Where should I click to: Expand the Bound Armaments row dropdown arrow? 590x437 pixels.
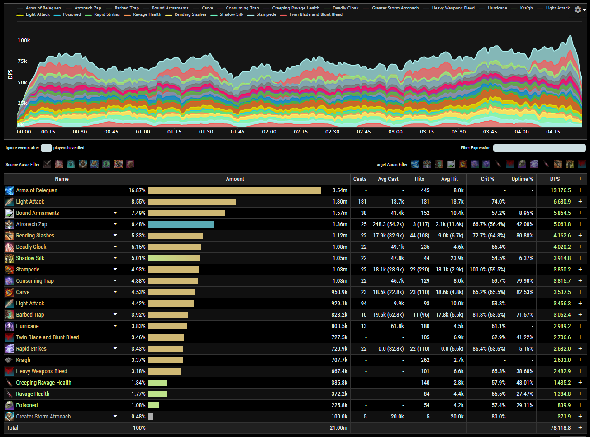click(x=115, y=213)
